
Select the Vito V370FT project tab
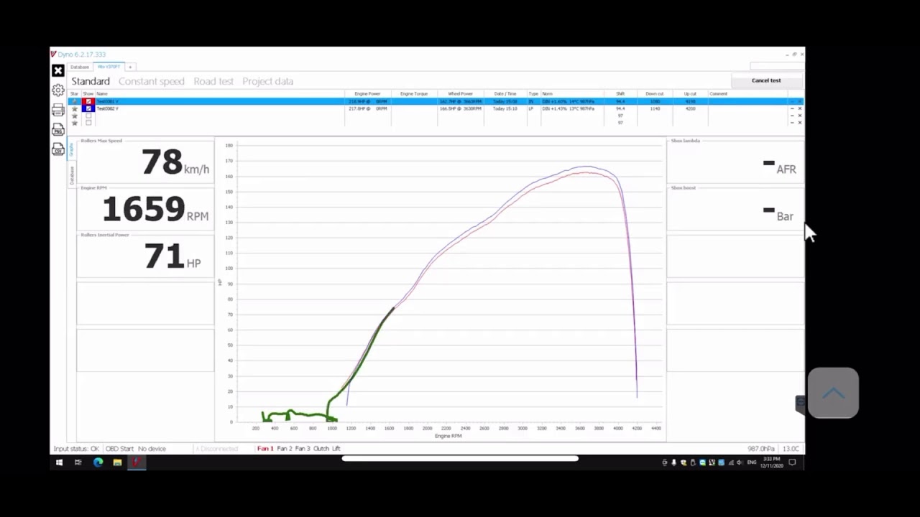point(109,67)
